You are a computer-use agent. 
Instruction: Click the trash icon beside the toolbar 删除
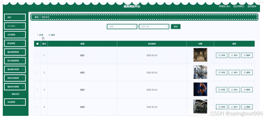tap(49, 35)
